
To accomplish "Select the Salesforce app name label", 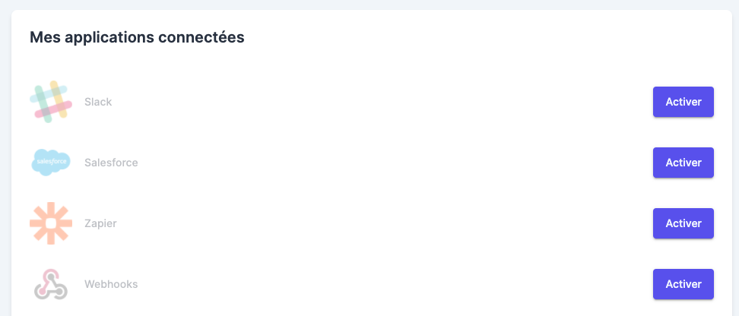I will [111, 163].
